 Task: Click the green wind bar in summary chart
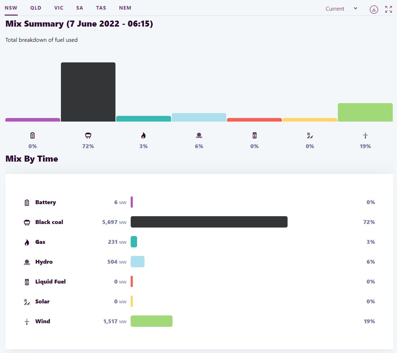365,112
